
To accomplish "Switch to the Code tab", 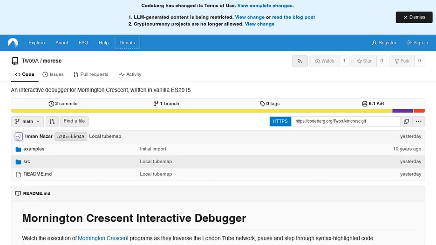I will (25, 74).
